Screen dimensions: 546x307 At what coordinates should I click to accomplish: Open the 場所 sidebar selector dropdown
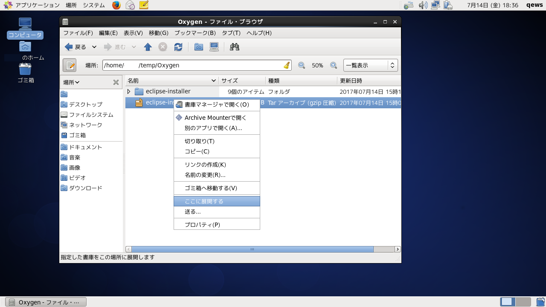click(71, 82)
